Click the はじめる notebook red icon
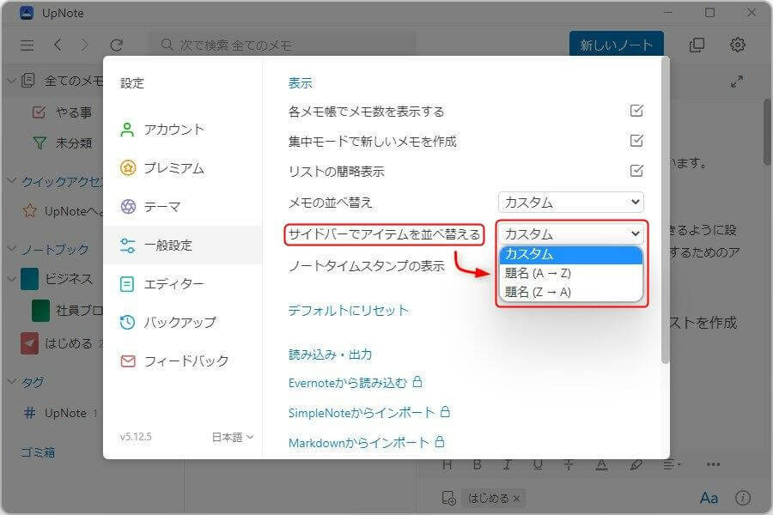The width and height of the screenshot is (773, 515). (x=29, y=343)
